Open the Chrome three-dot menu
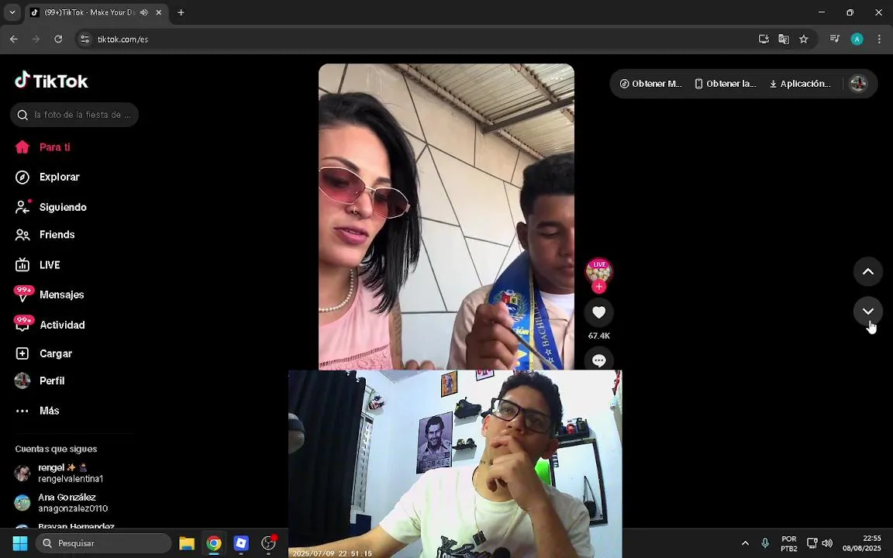Image resolution: width=893 pixels, height=558 pixels. coord(879,40)
